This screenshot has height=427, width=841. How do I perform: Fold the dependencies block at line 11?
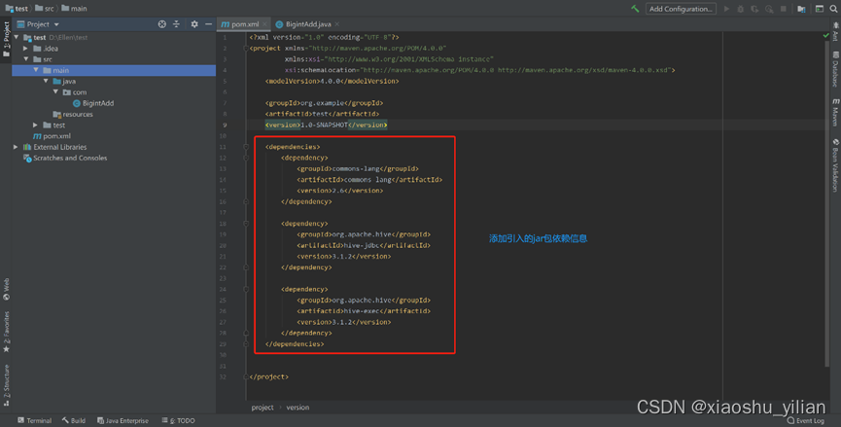click(x=246, y=147)
